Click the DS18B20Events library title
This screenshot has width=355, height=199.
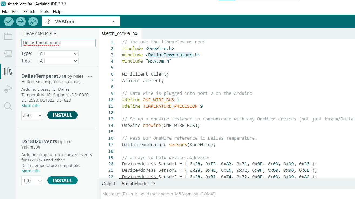(x=39, y=141)
